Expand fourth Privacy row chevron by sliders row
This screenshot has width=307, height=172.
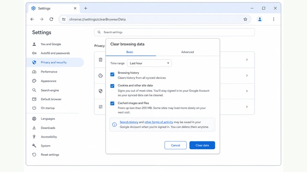[247, 107]
